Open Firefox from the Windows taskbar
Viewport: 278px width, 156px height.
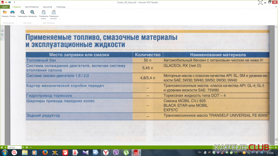[45, 152]
